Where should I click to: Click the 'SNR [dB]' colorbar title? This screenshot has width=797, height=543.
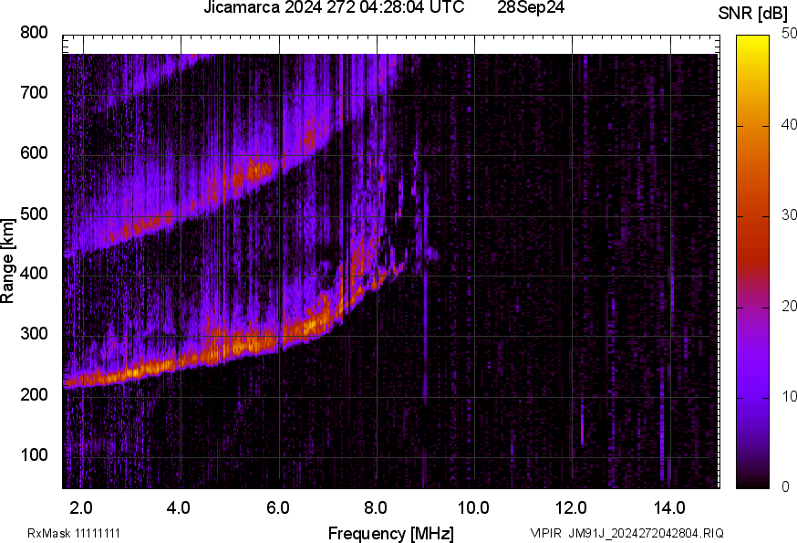(752, 14)
